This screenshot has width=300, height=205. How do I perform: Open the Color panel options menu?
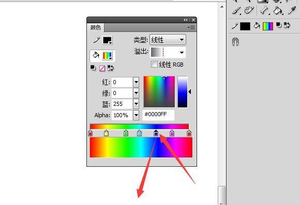coord(191,28)
